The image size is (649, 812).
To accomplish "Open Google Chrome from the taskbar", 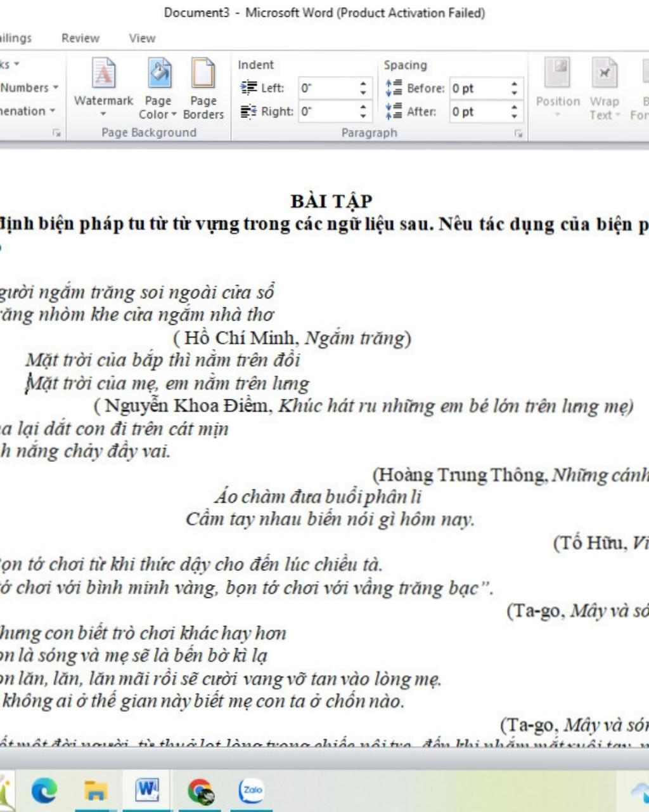I will [201, 791].
